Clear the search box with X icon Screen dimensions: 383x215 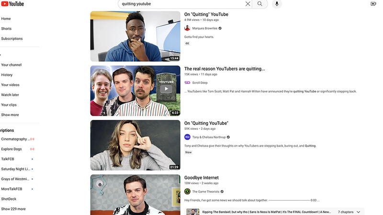coord(248,4)
